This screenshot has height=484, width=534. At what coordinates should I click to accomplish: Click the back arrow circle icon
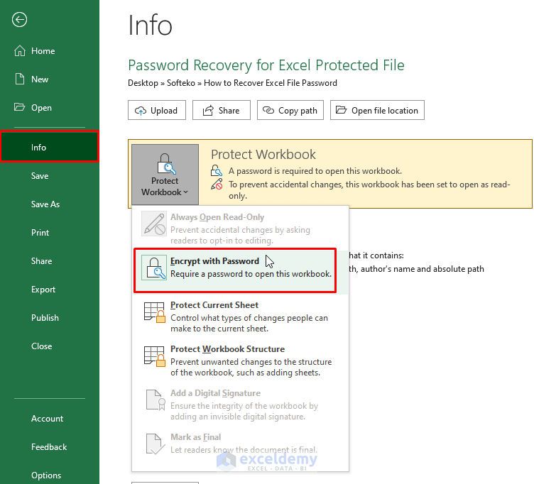coord(19,19)
